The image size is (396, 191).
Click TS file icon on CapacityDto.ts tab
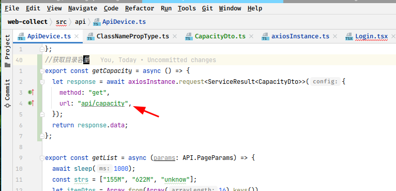189,36
